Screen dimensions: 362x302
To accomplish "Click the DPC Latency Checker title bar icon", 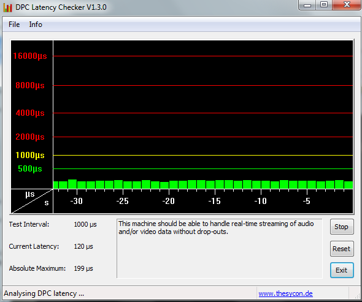I will coord(7,7).
